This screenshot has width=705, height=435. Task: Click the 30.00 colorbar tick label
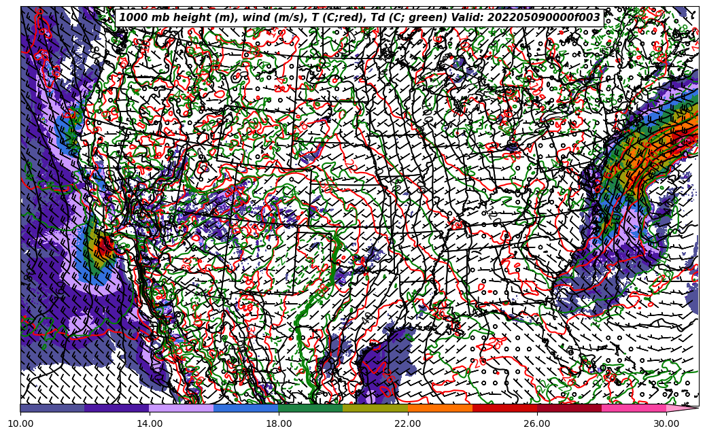tap(666, 424)
